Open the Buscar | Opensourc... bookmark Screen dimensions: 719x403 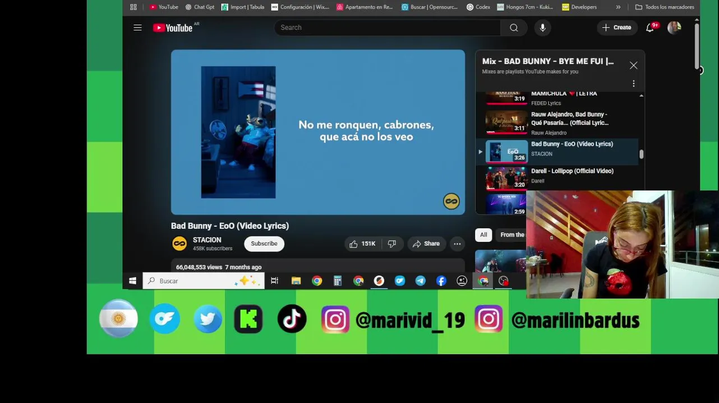click(x=430, y=7)
